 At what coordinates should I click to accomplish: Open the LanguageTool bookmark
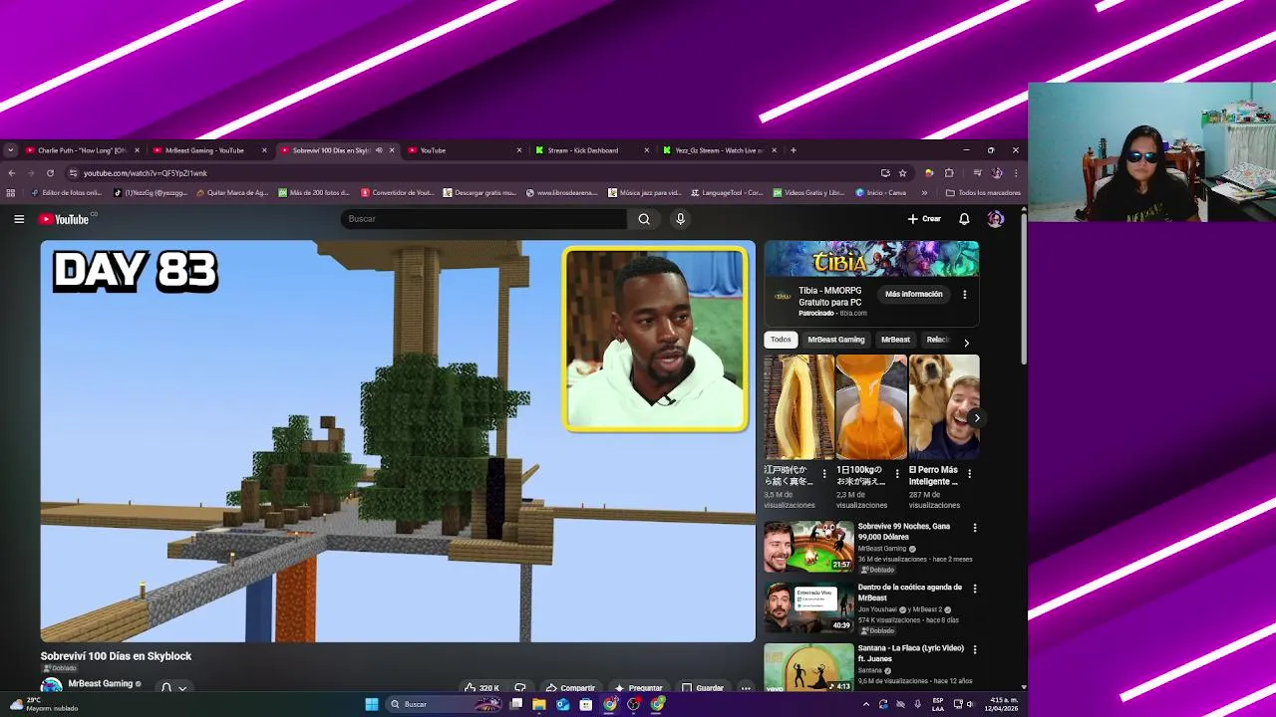click(726, 193)
